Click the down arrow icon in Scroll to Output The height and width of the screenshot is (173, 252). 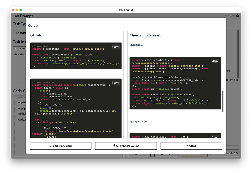(x=51, y=146)
